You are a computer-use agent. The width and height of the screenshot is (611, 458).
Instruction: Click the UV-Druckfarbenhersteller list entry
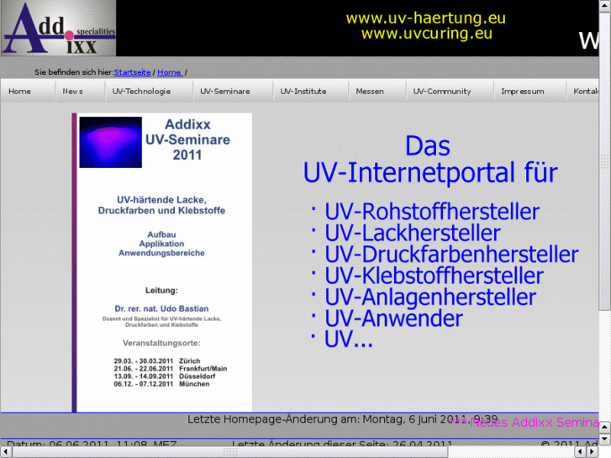point(451,254)
